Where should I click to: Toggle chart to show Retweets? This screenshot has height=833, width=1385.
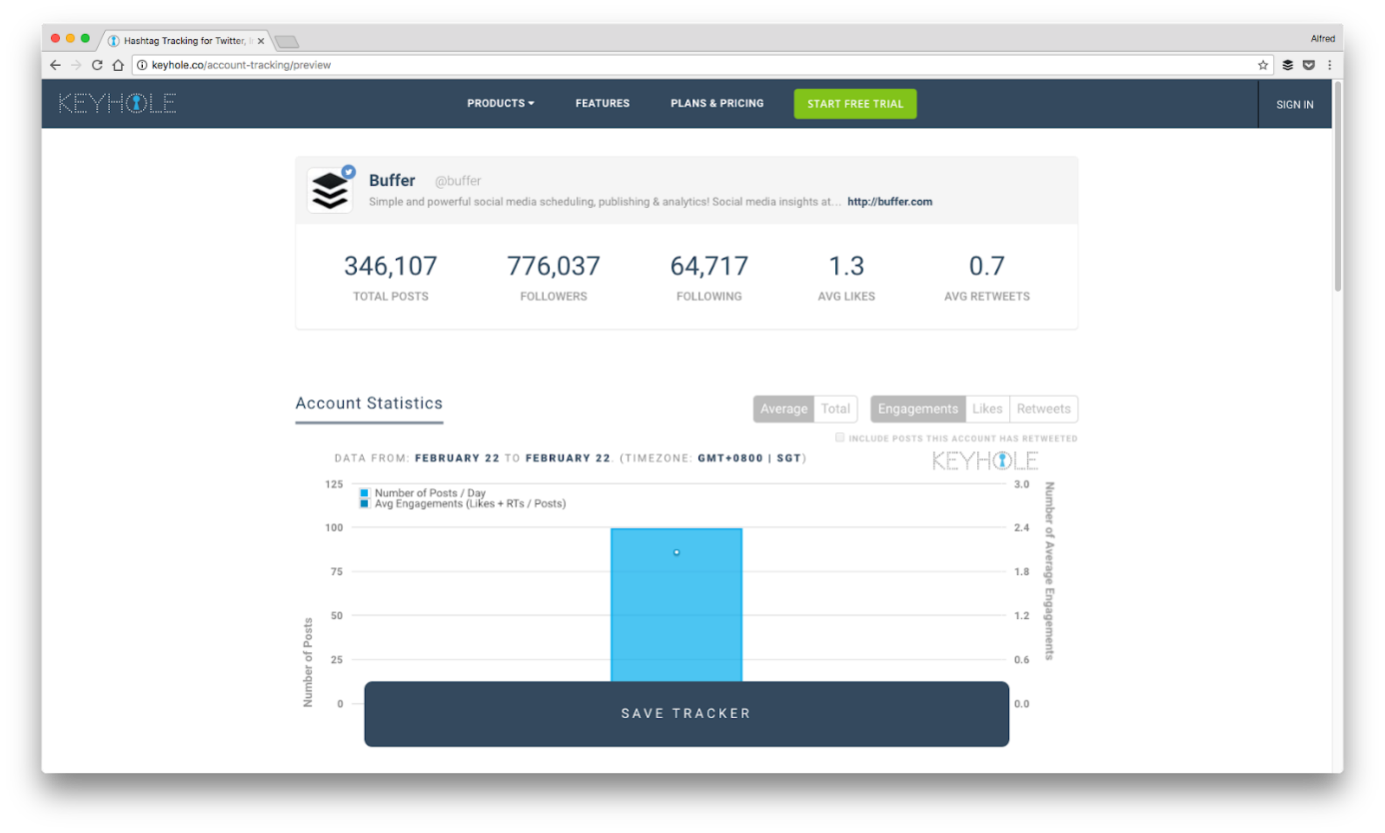[x=1043, y=409]
